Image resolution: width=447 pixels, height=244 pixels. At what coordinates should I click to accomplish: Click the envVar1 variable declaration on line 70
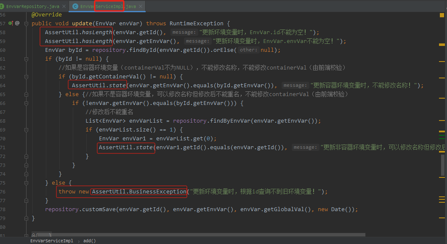pos(134,138)
